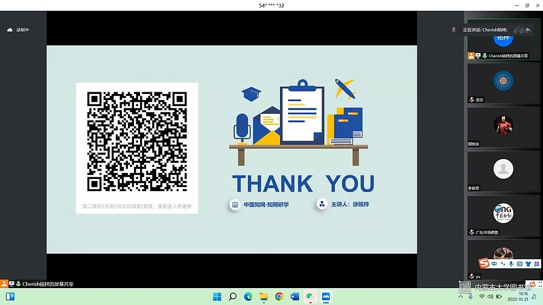Viewport: 543px width, 305px height.
Task: Click the cloud recording status icon
Action: click(x=10, y=30)
